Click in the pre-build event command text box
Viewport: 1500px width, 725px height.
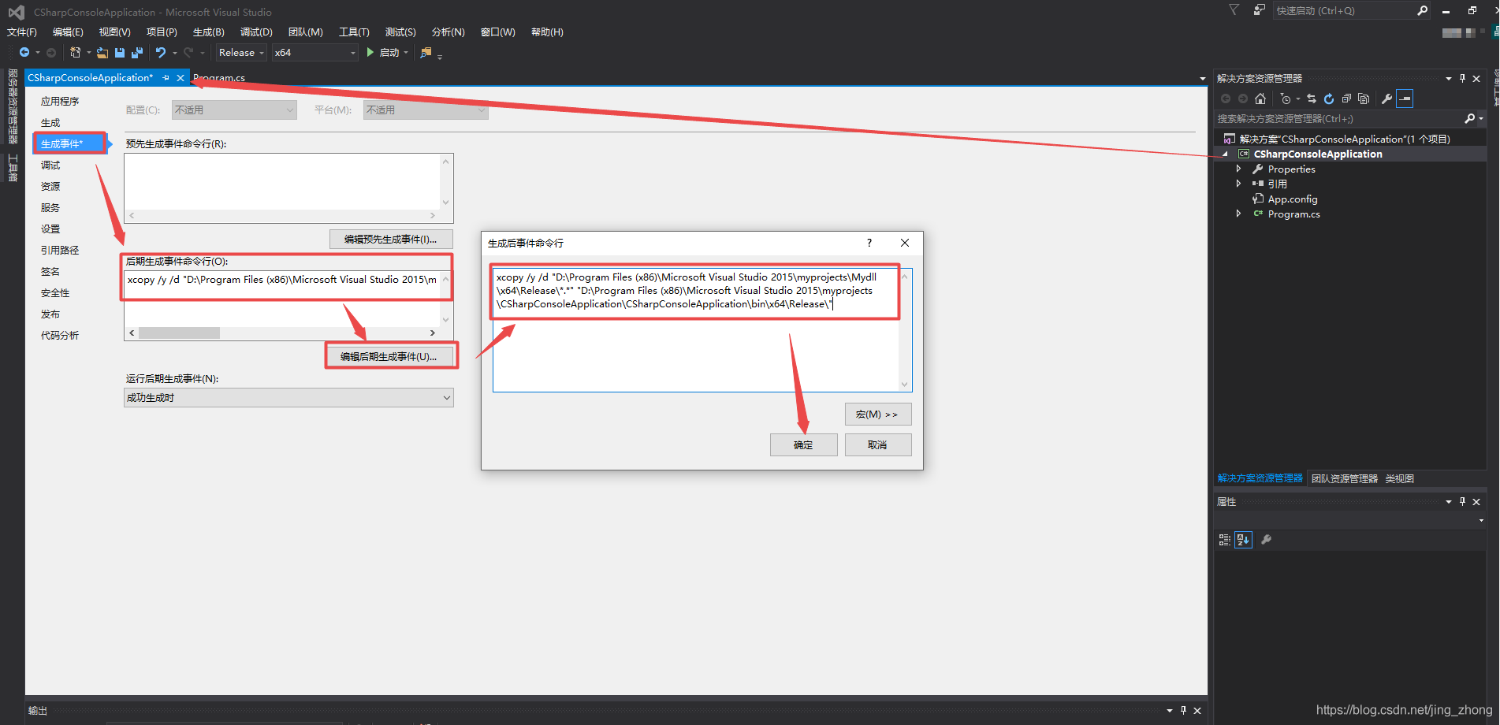click(x=282, y=181)
